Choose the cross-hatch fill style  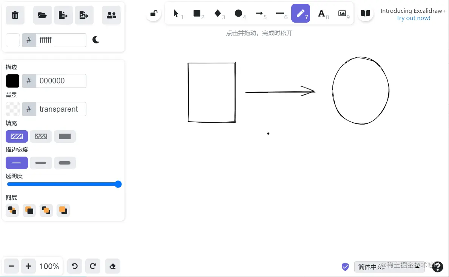tap(41, 136)
